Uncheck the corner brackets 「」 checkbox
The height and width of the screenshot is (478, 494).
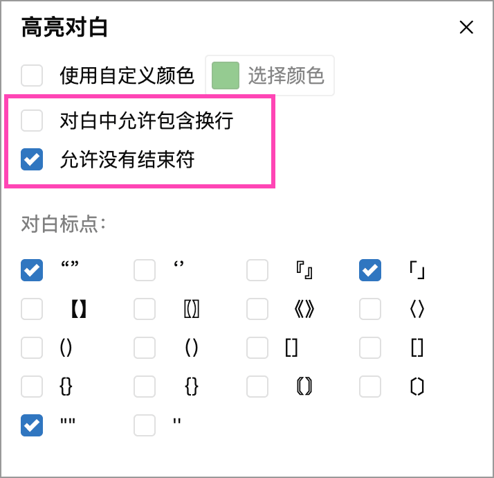(x=370, y=270)
